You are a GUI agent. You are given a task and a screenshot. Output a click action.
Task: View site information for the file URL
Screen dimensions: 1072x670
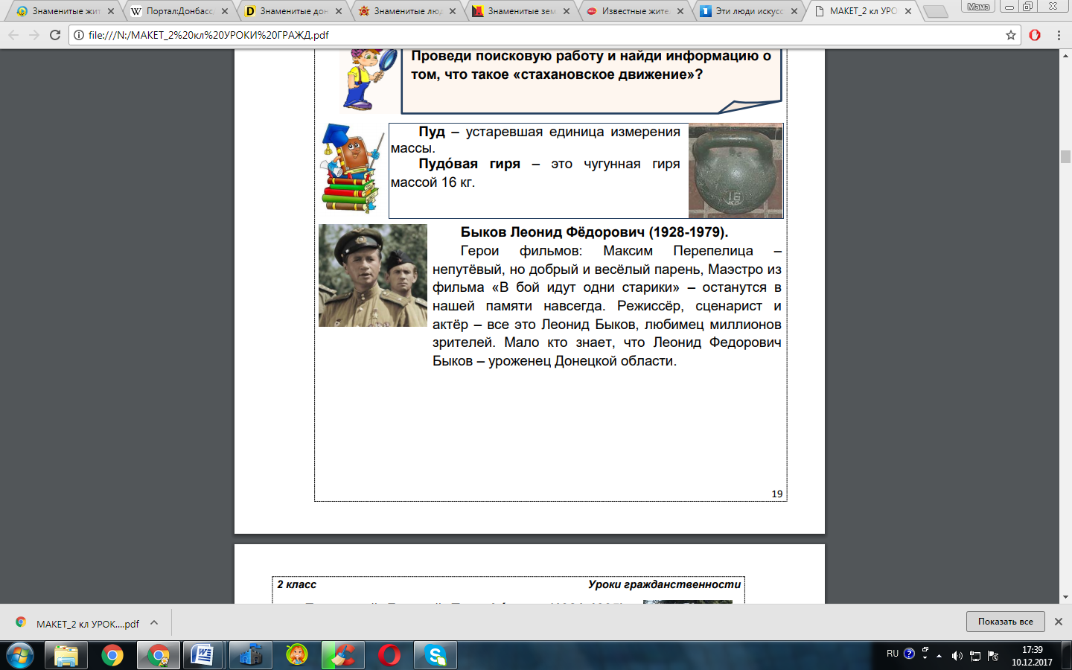pyautogui.click(x=79, y=35)
